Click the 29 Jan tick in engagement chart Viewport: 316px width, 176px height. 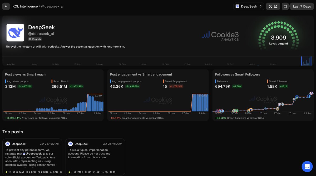pyautogui.click(x=203, y=113)
